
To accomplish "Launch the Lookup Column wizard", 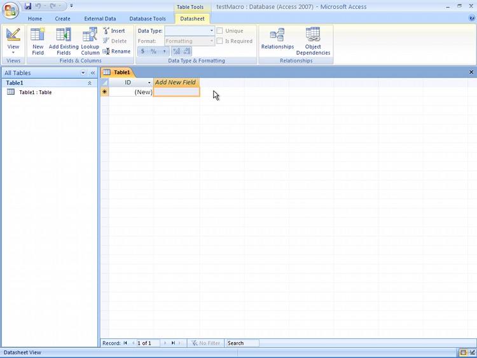I will point(90,41).
